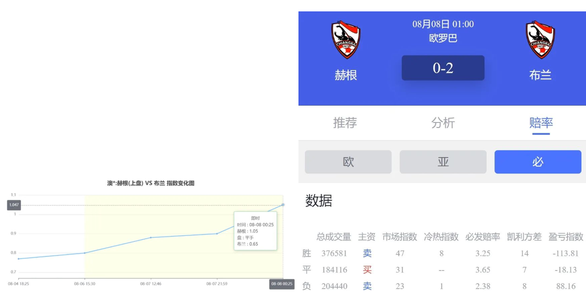Select chart data point above 08-07 12:46
This screenshot has width=586, height=296.
pyautogui.click(x=151, y=237)
